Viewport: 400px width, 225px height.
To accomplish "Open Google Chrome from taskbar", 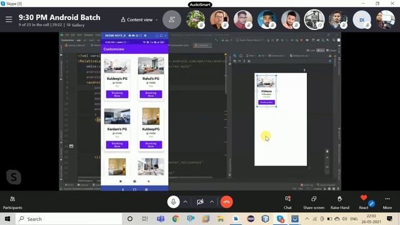I will (x=175, y=219).
